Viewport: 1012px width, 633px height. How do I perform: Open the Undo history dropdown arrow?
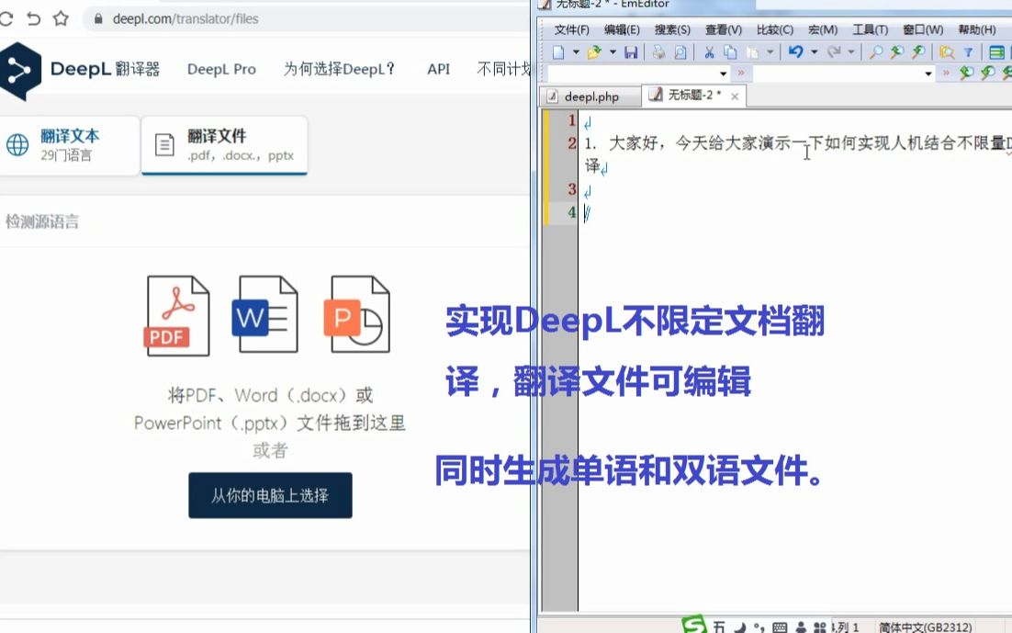pos(814,52)
